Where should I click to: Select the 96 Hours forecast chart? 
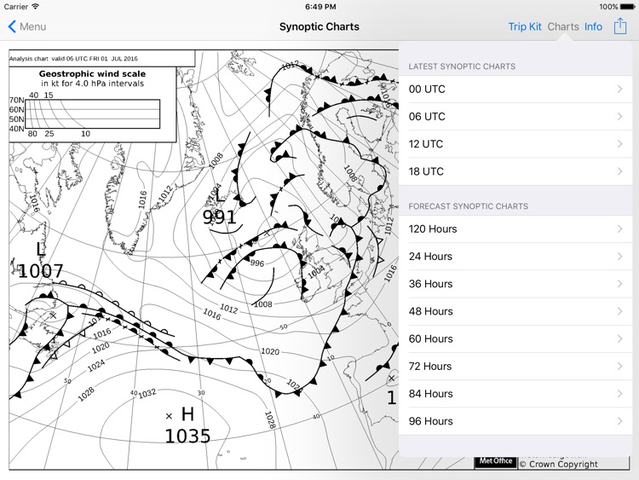tap(515, 421)
